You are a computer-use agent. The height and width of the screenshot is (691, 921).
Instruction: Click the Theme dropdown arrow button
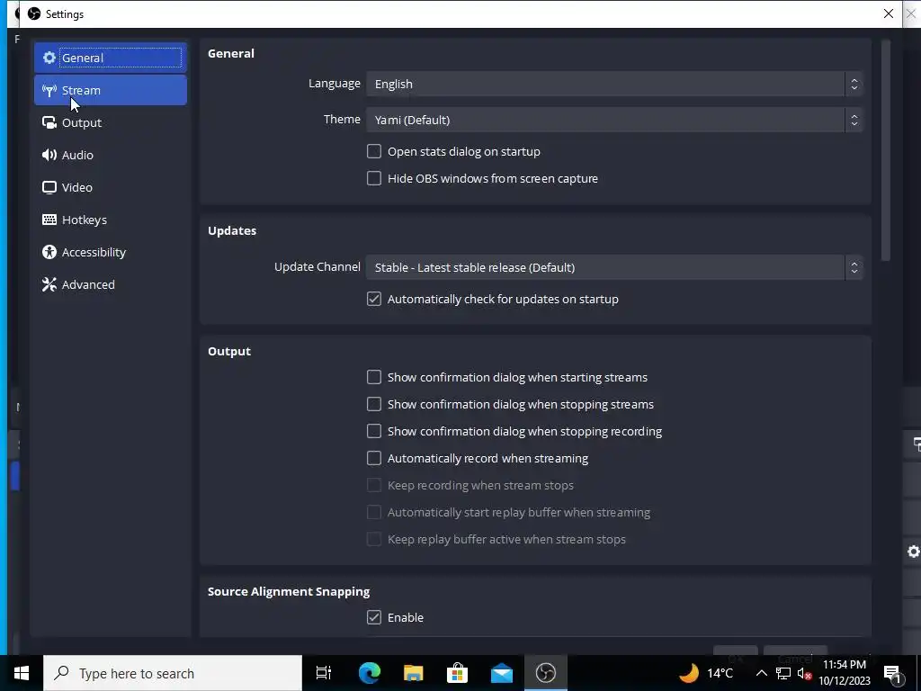pyautogui.click(x=854, y=120)
